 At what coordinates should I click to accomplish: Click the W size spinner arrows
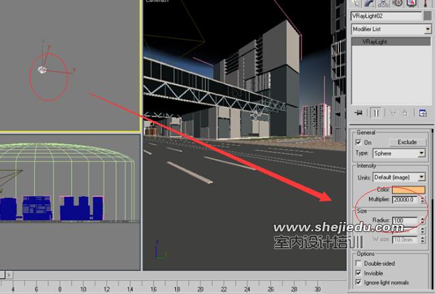coord(423,240)
